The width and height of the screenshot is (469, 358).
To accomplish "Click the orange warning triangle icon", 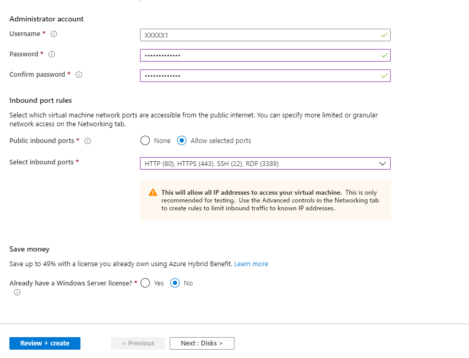I will pos(153,193).
